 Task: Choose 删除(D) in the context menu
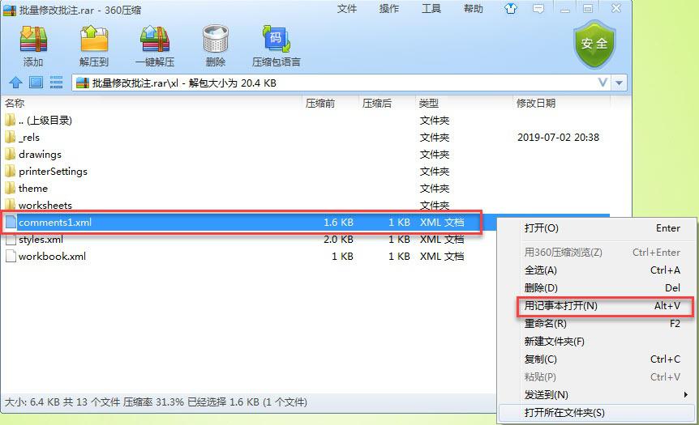coord(597,288)
